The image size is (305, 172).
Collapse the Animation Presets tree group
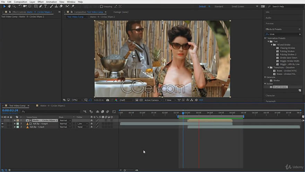(265, 38)
